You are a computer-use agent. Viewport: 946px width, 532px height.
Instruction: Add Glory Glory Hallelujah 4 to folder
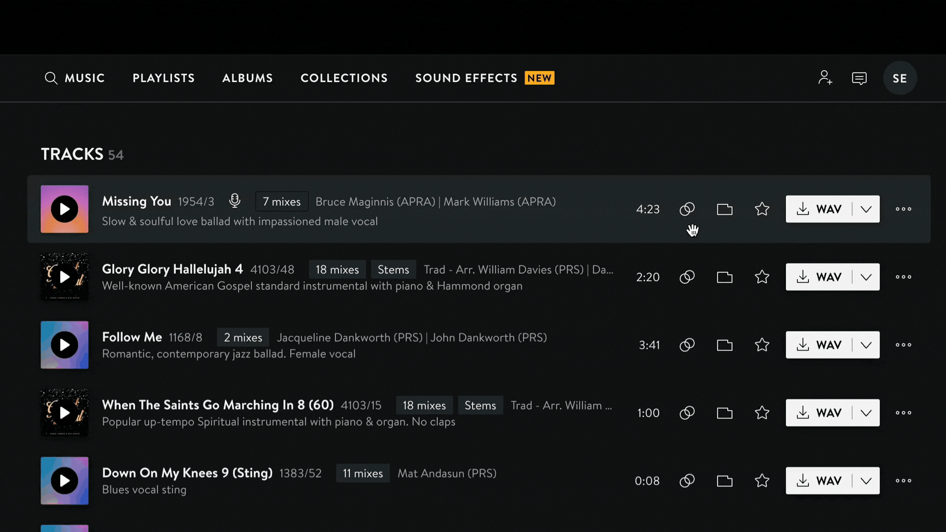pyautogui.click(x=724, y=277)
